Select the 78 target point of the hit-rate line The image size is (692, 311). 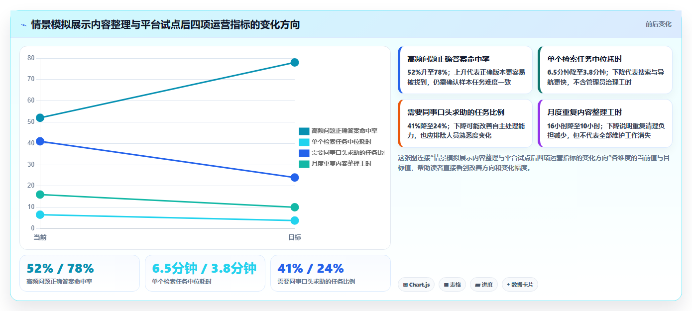click(294, 62)
